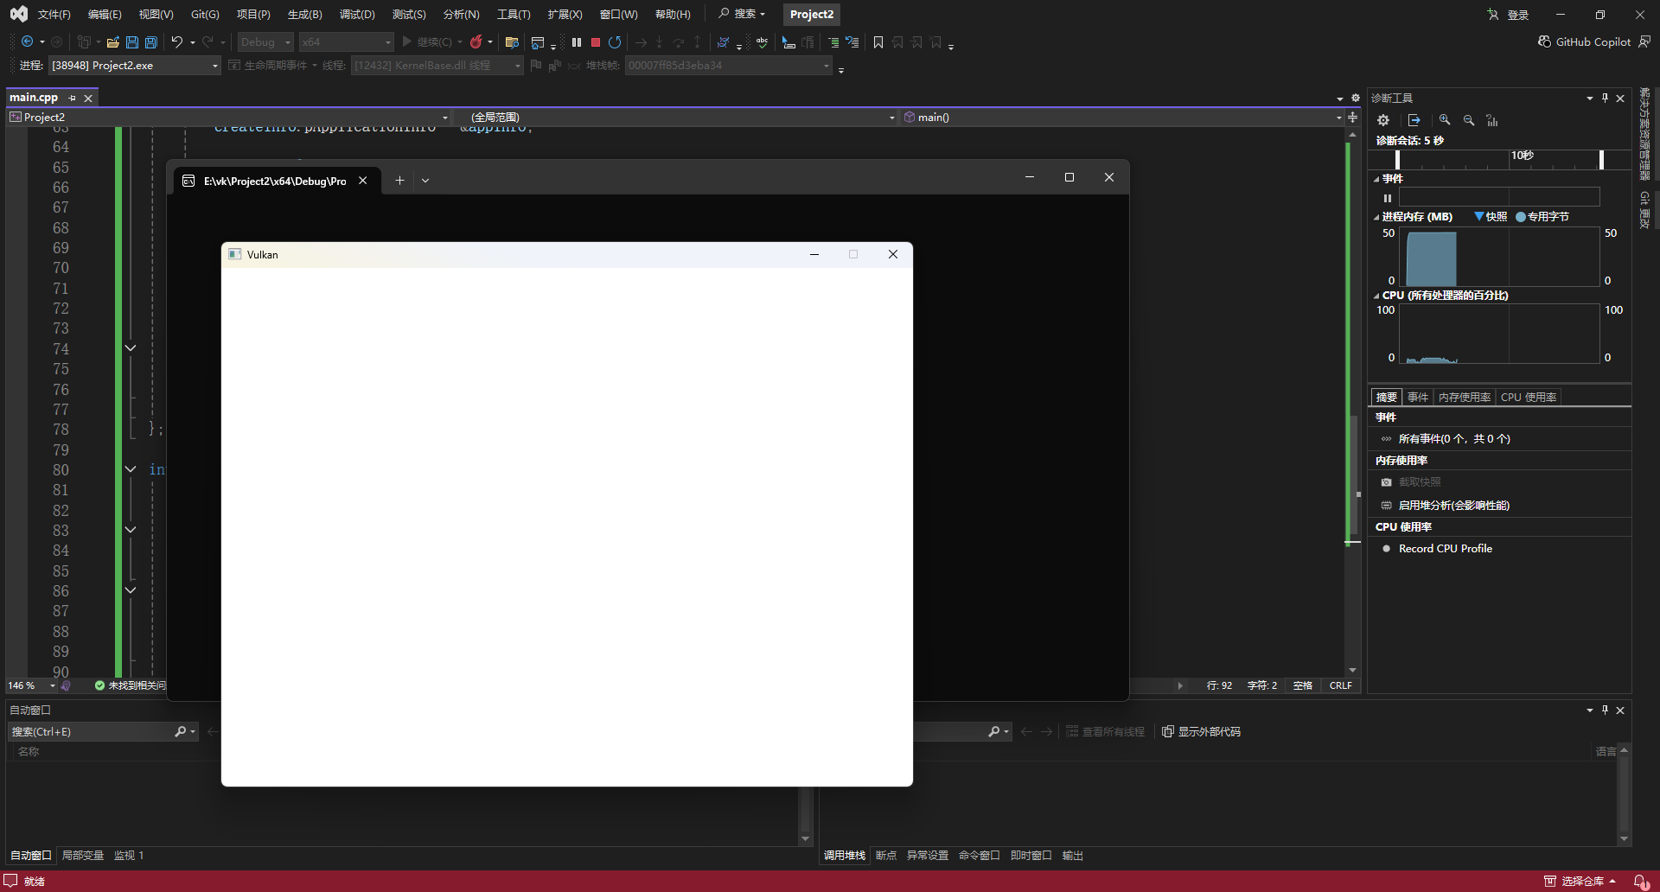Click the Navigate Backward arrow icon
This screenshot has width=1660, height=892.
(x=27, y=41)
